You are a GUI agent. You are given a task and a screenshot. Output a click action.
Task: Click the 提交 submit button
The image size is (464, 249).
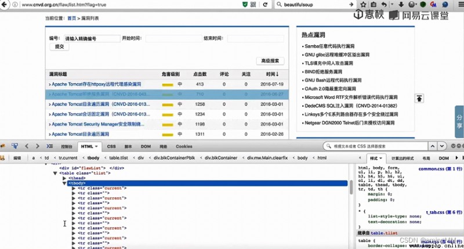60,47
